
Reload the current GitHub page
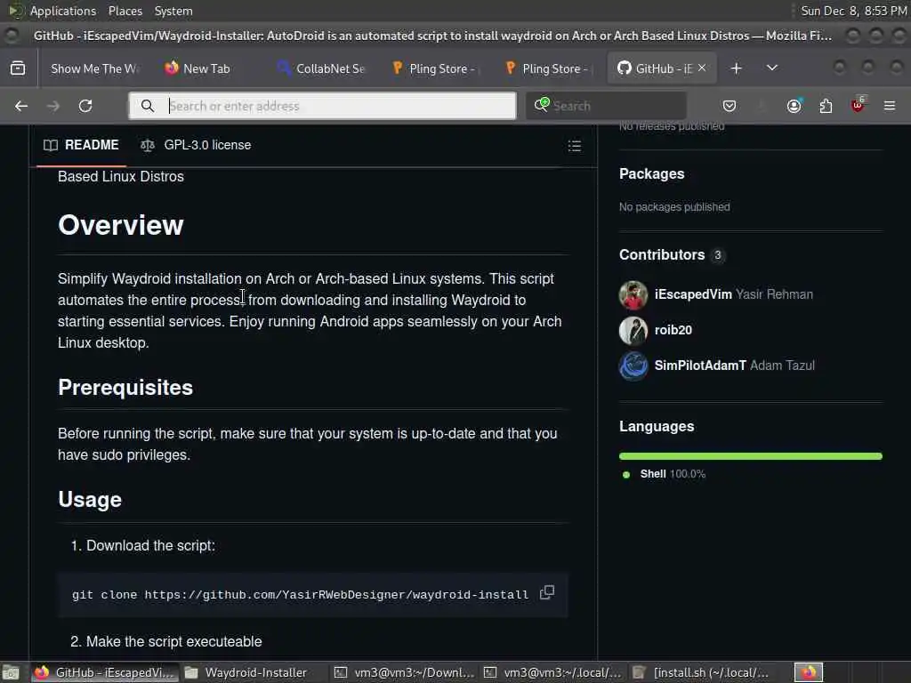(85, 106)
